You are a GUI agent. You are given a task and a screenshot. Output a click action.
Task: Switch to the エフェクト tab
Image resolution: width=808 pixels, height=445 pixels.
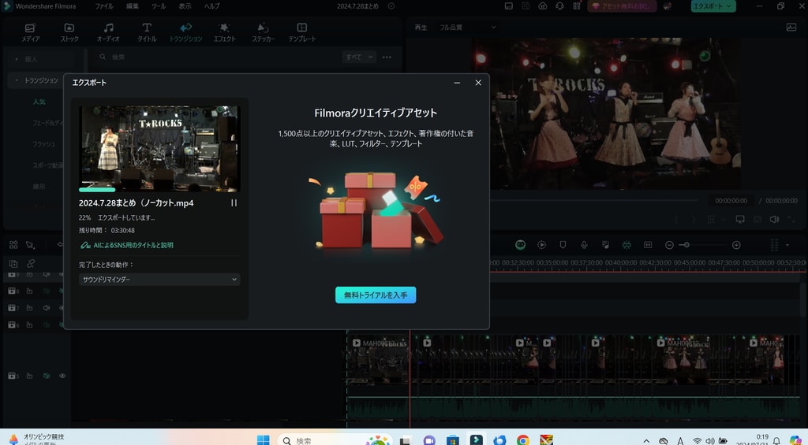pyautogui.click(x=225, y=32)
